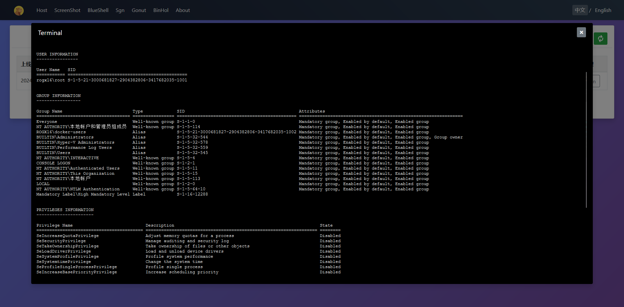Click the Attributes column header
The height and width of the screenshot is (307, 624).
point(312,111)
